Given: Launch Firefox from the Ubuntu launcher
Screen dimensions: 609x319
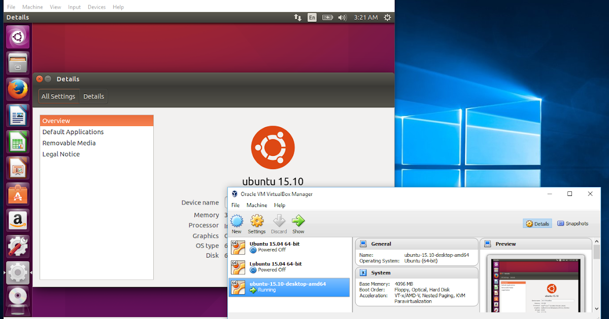Looking at the screenshot, I should point(18,89).
